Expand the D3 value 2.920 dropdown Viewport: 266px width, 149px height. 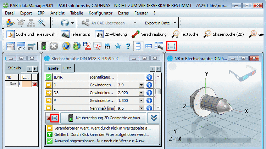141,93
